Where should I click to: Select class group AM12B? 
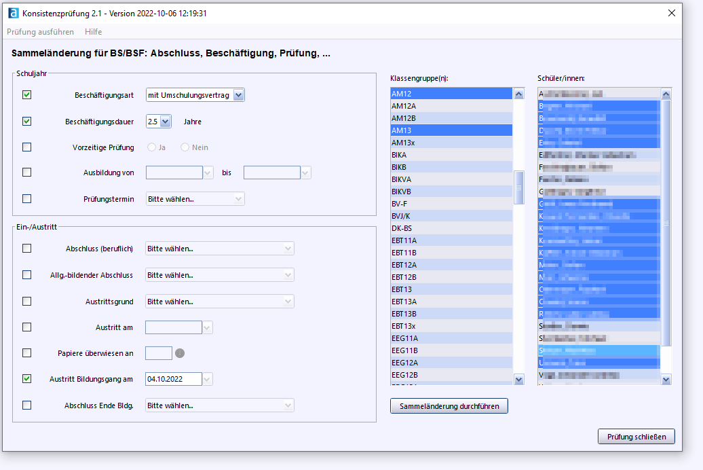tap(451, 118)
